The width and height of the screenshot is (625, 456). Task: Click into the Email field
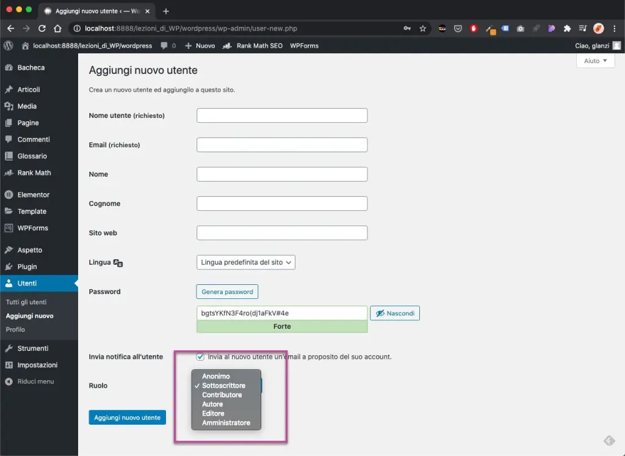point(282,145)
